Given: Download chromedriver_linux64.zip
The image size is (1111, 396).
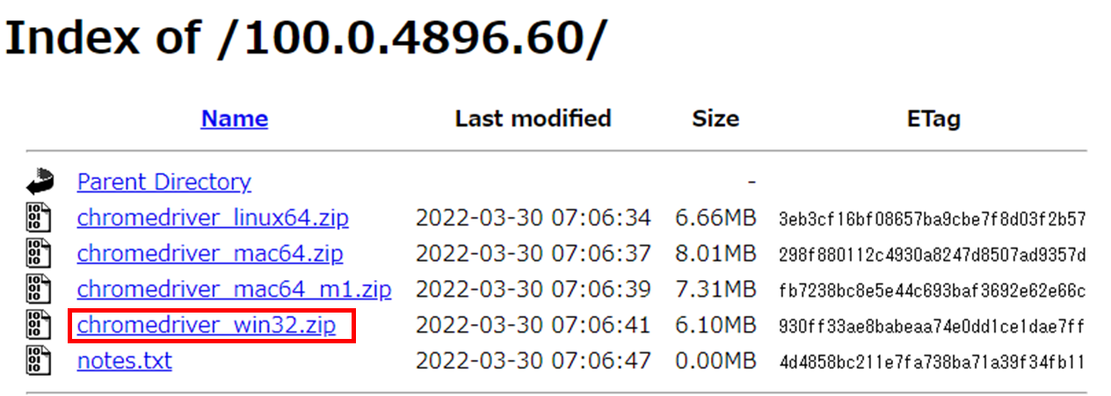Looking at the screenshot, I should [213, 218].
